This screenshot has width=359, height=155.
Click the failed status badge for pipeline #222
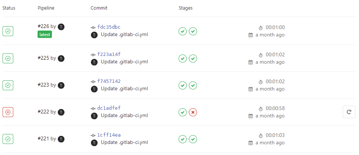pos(8,112)
